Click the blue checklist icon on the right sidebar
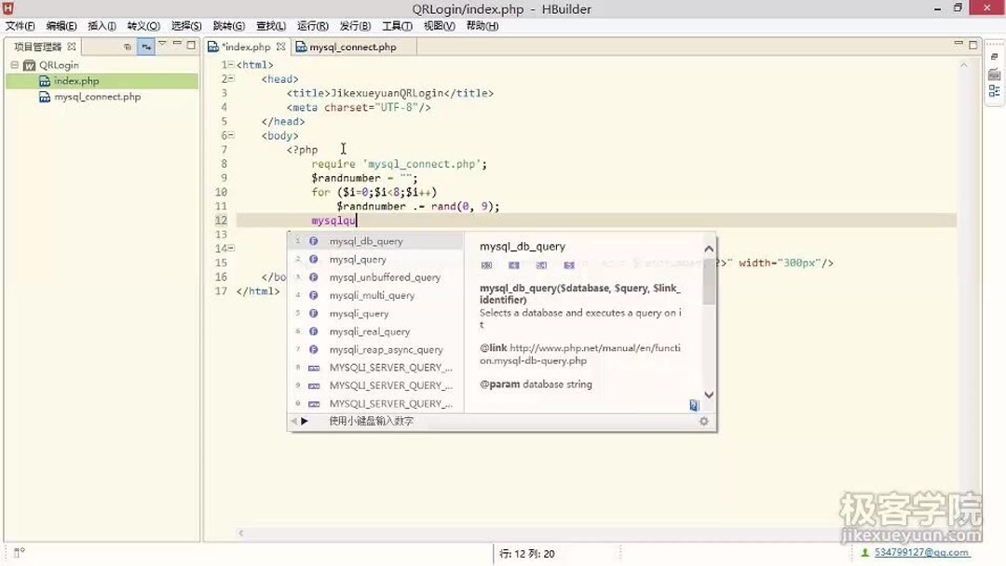Screen dimensions: 1006x566 [994, 90]
